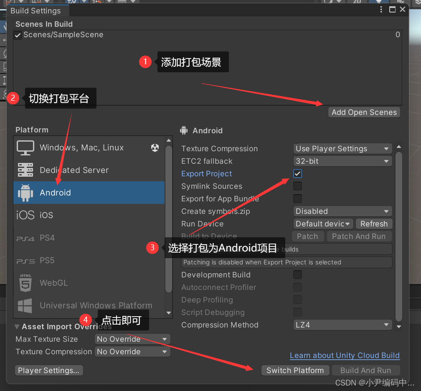The image size is (421, 391).
Task: Click the Patch button
Action: point(307,236)
